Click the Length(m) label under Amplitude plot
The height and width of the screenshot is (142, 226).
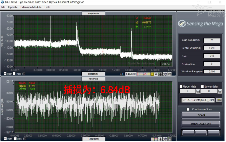click(93, 74)
